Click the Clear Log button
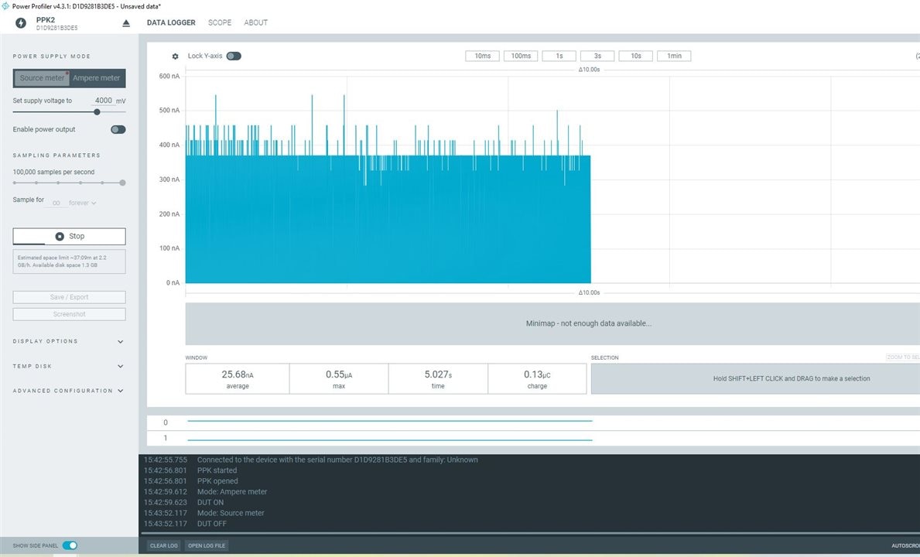 164,545
